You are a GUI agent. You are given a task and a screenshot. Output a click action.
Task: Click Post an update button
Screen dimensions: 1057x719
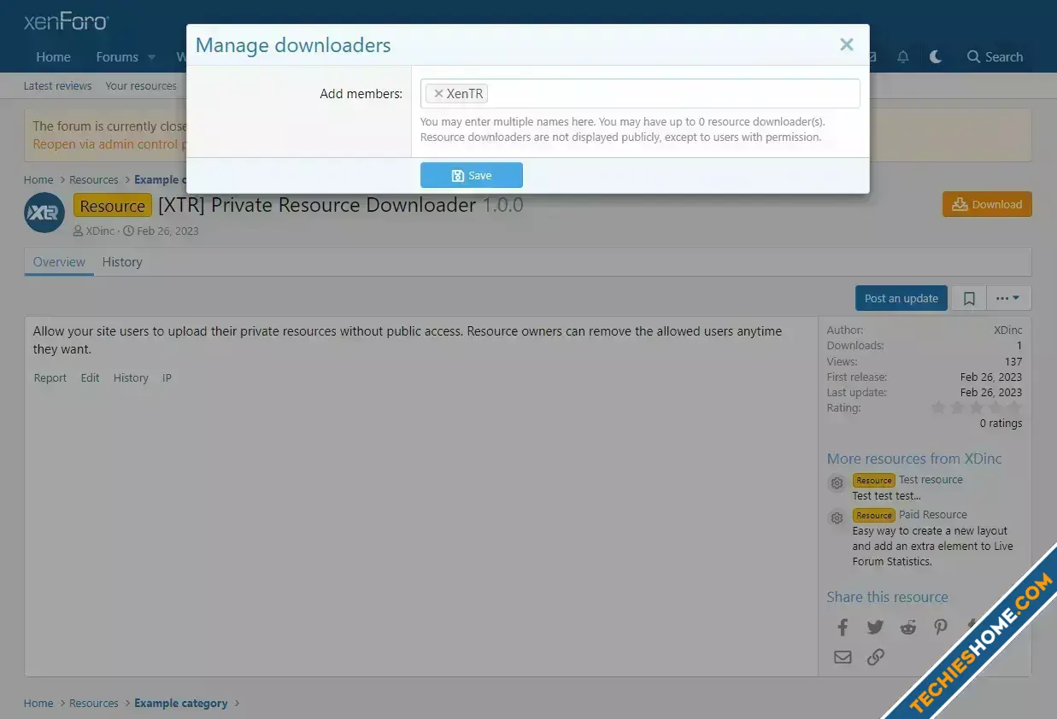click(x=901, y=298)
